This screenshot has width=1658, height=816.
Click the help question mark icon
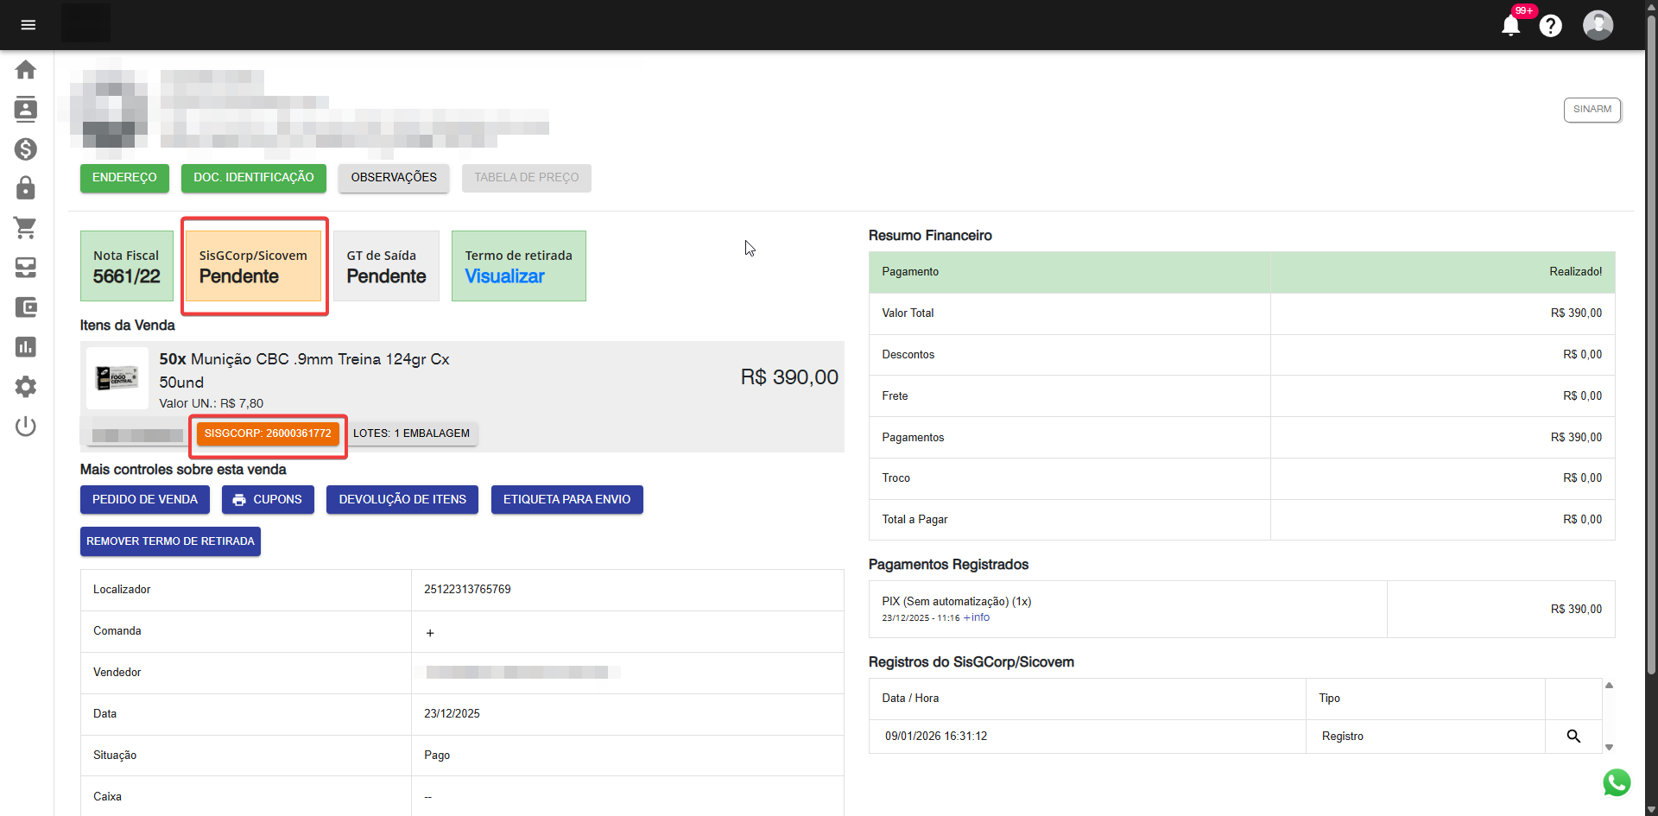click(x=1550, y=26)
